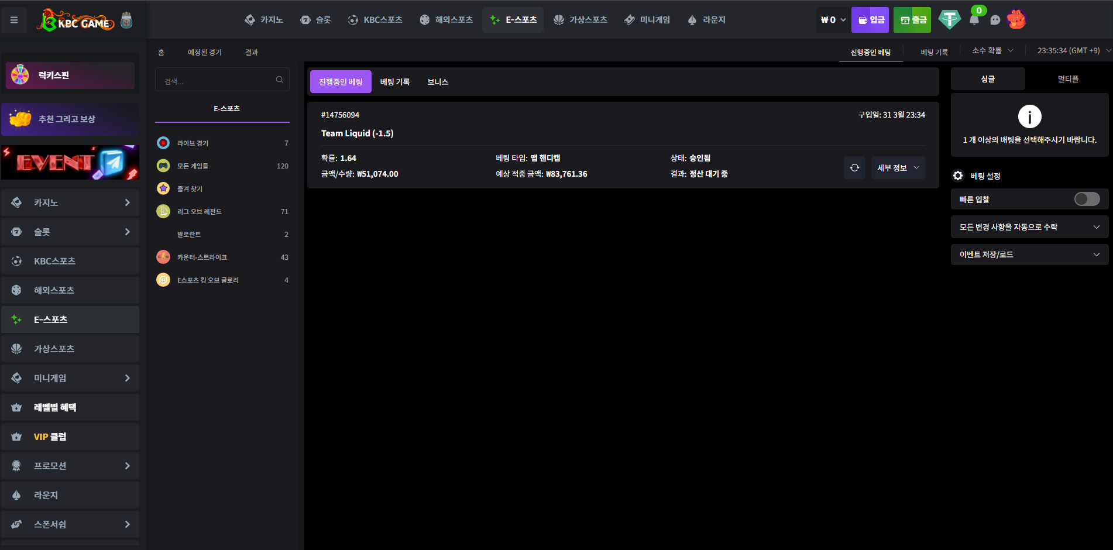Toggle the 빠른 입찰 quick bet switch
Viewport: 1113px width, 550px height.
(x=1087, y=200)
